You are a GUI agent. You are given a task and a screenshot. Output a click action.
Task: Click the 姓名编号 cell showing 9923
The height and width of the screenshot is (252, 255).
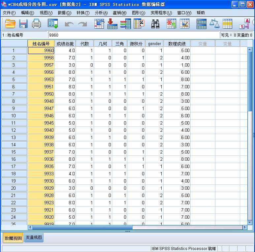coord(41,203)
